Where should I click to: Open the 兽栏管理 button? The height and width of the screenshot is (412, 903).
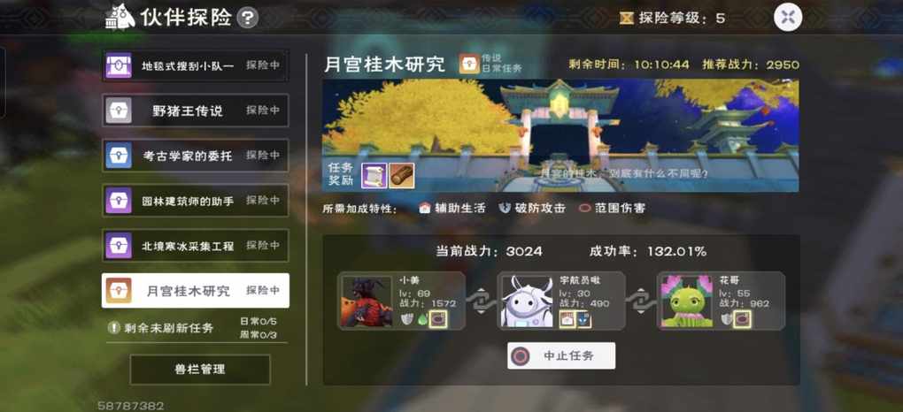[200, 370]
